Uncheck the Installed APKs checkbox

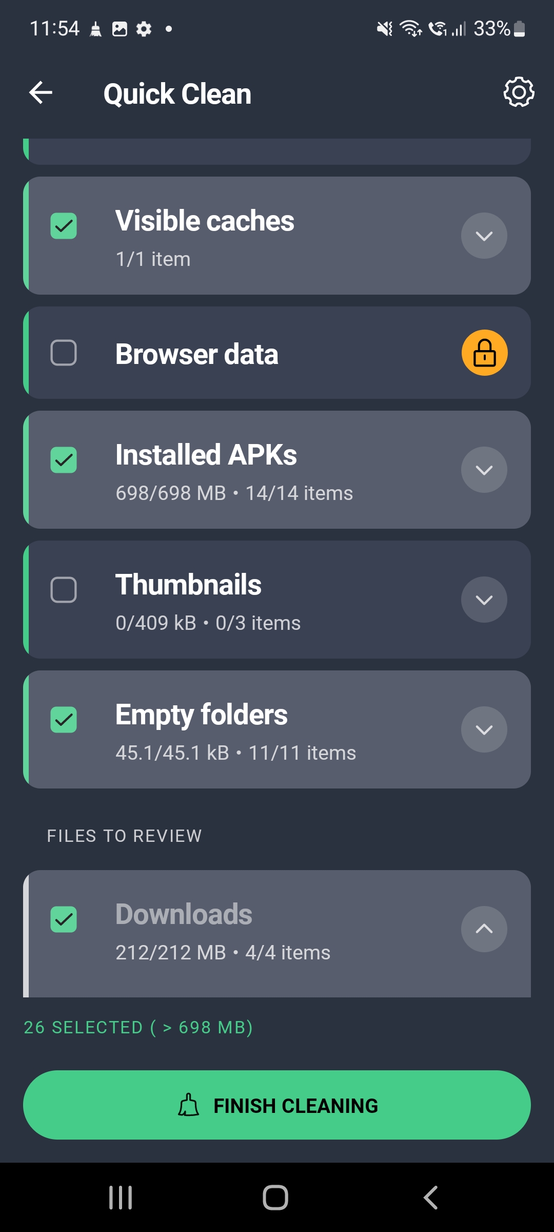pyautogui.click(x=64, y=460)
